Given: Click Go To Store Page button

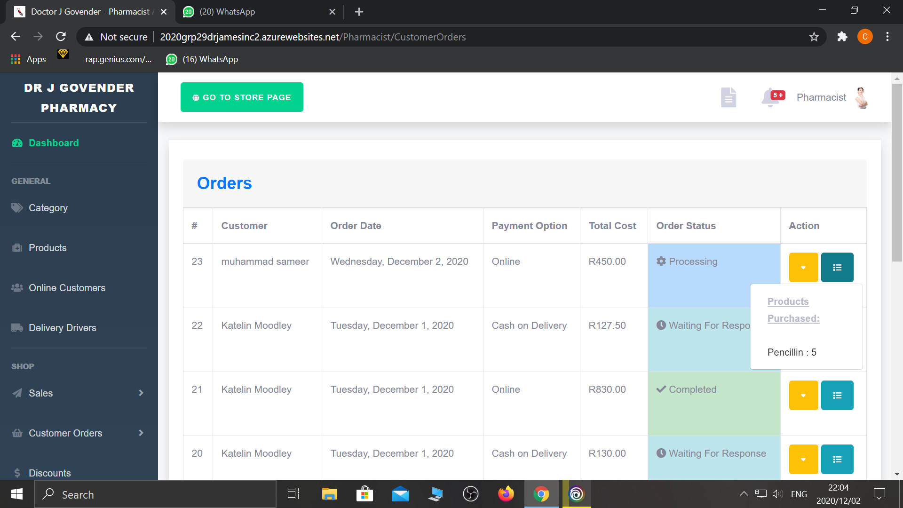Looking at the screenshot, I should (242, 97).
